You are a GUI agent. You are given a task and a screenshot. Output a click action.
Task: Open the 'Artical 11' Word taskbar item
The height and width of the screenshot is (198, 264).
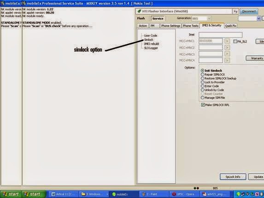click(64, 194)
